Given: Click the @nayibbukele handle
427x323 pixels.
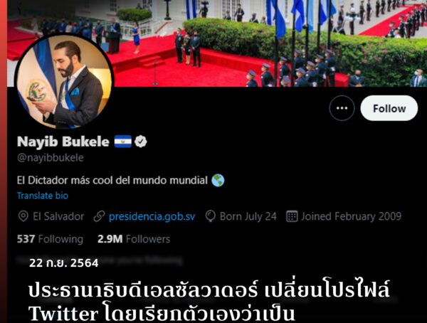Looking at the screenshot, I should coord(51,158).
